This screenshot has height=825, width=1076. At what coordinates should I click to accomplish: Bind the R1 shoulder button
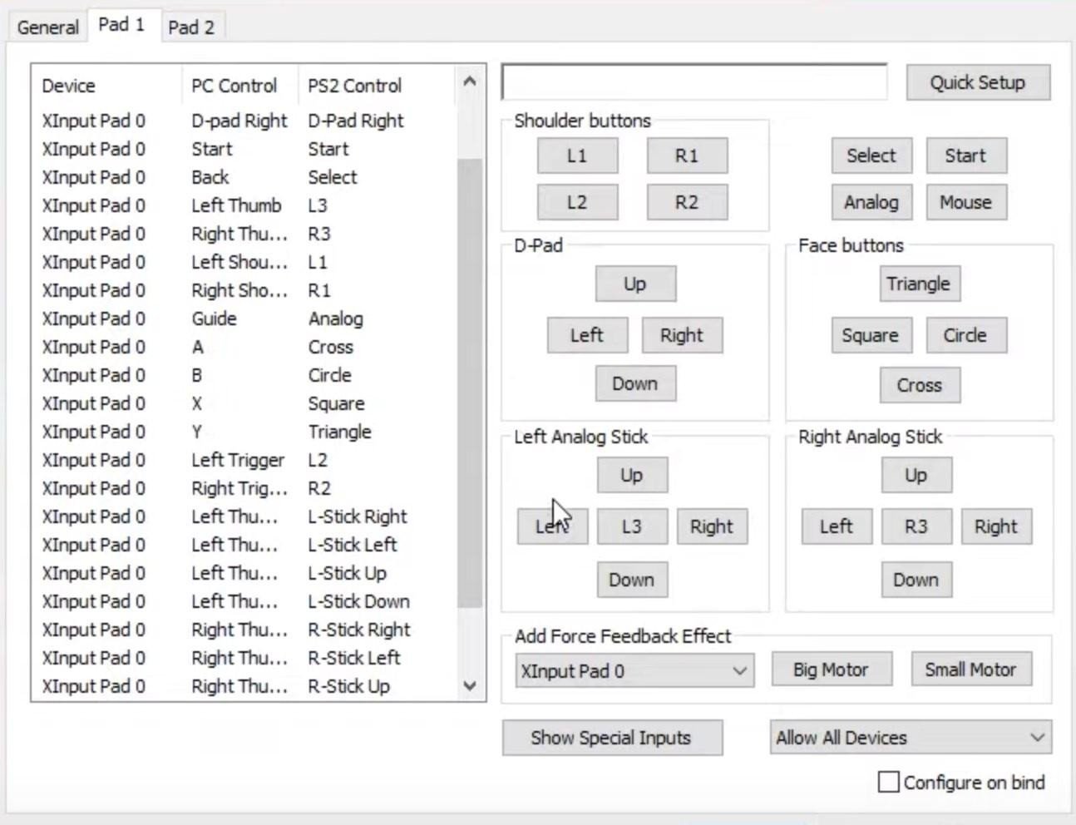point(687,156)
